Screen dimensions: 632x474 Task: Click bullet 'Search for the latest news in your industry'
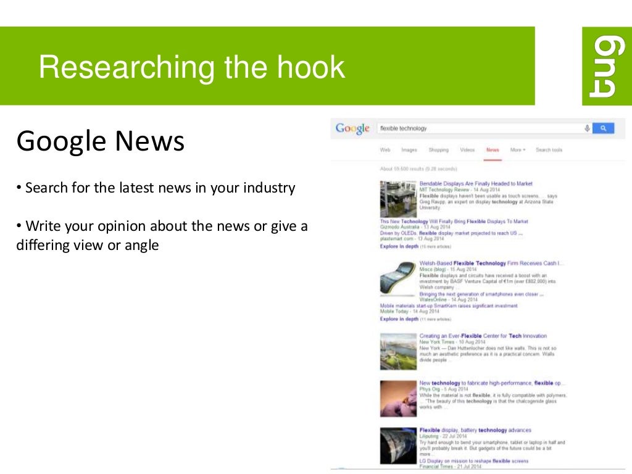click(156, 188)
